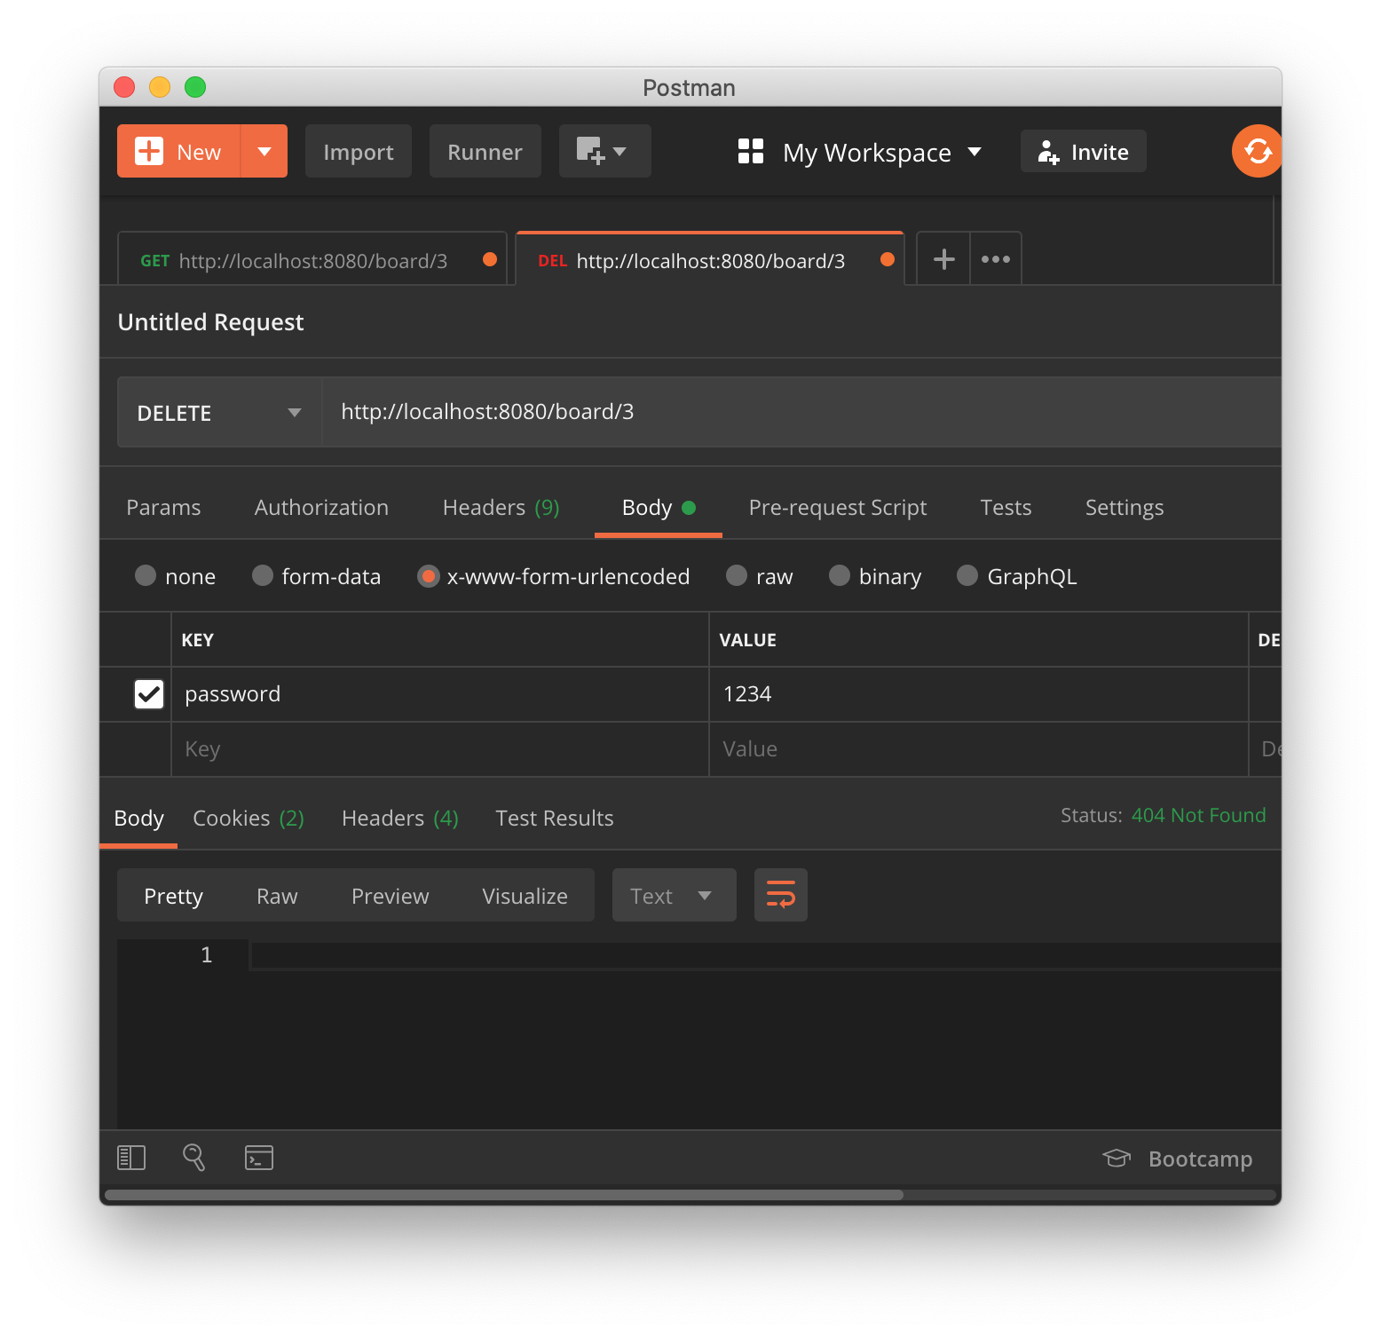
Task: Click unsaved dot on GET tab
Action: (x=490, y=259)
